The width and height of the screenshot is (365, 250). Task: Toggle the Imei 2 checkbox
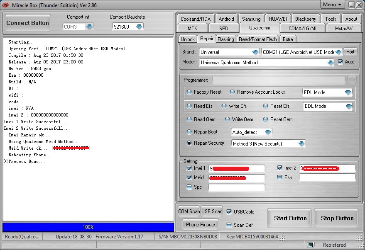(279, 168)
